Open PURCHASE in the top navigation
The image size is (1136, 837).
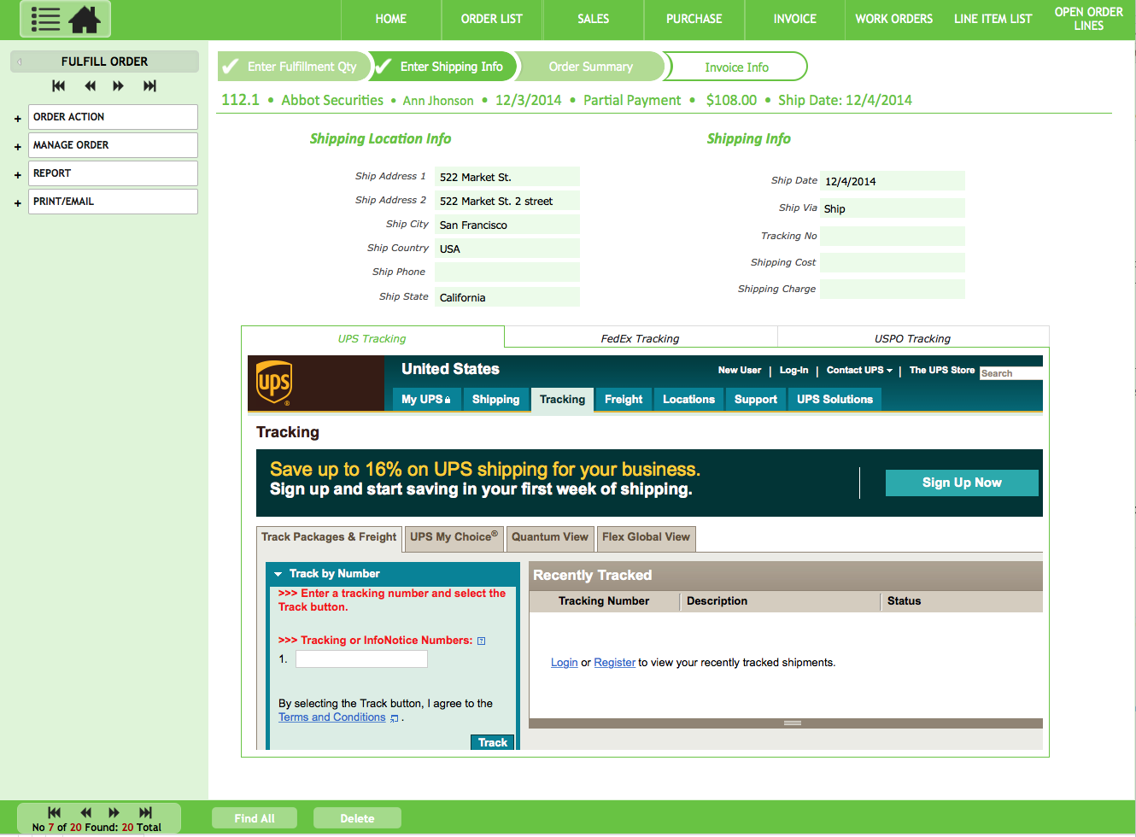[694, 19]
